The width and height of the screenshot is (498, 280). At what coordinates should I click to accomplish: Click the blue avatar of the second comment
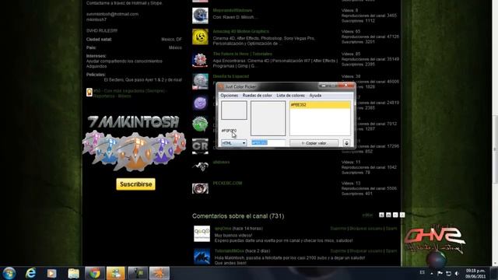(x=202, y=256)
